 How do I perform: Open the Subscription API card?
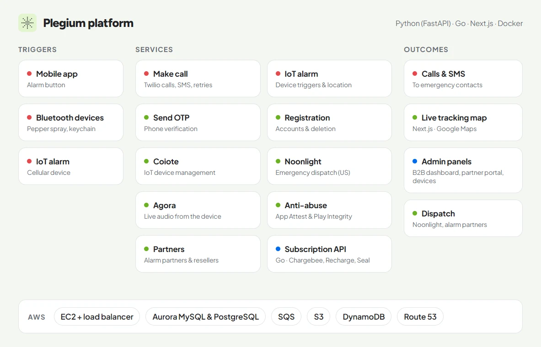[x=330, y=253]
